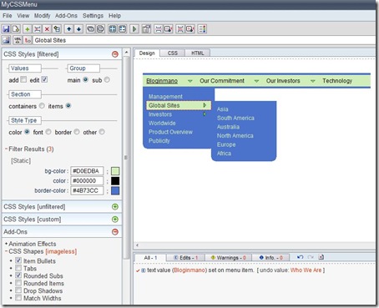Screen dimensions: 379x308
Task: Select the other style type radio
Action: click(102, 132)
